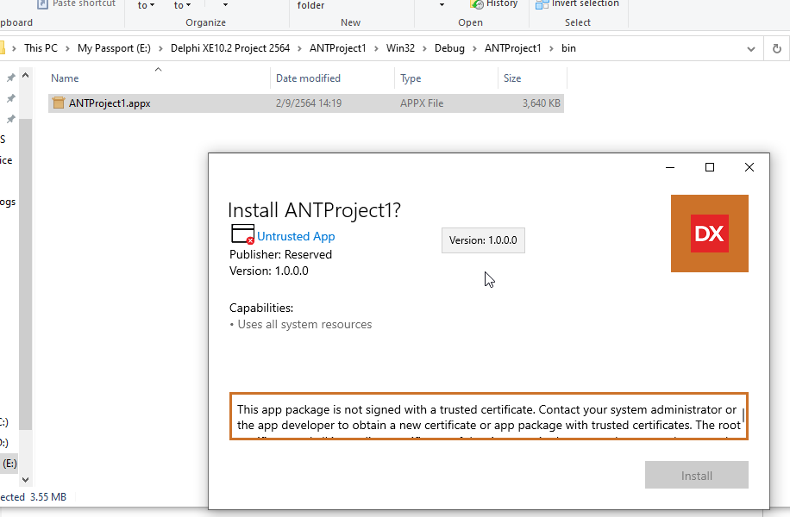Click the Invert selection icon in ribbon
The width and height of the screenshot is (790, 517).
(x=542, y=4)
